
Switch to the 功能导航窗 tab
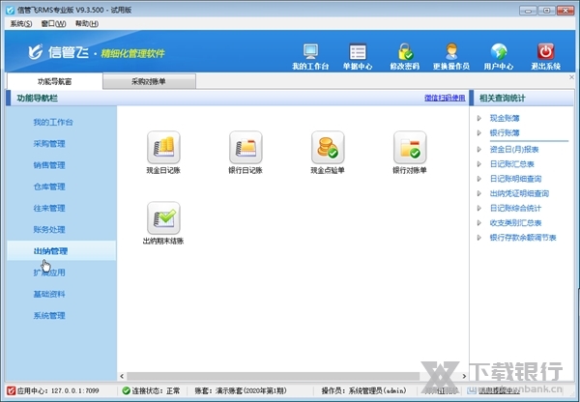click(x=54, y=81)
